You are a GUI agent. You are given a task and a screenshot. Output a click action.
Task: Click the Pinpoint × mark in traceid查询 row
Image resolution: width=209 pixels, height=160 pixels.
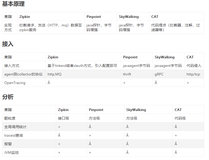click(x=90, y=136)
